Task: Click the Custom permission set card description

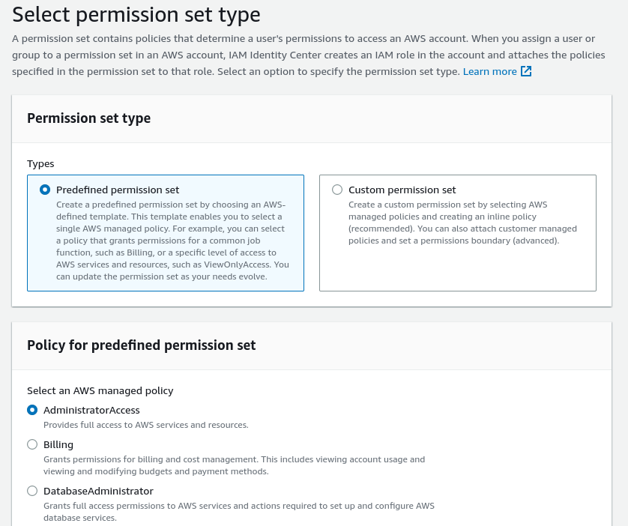Action: (x=462, y=223)
